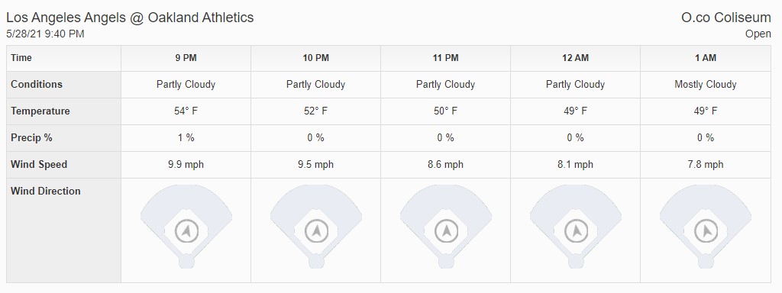The image size is (782, 293).
Task: Click the 1 AM wind direction arrow icon
Action: [x=706, y=230]
